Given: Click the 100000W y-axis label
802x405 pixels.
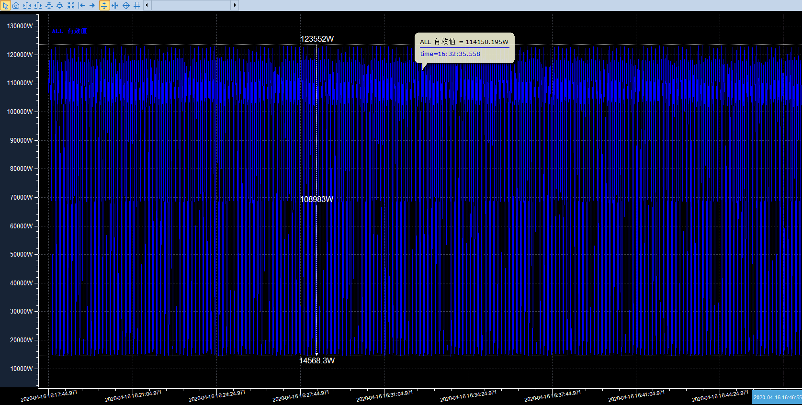Looking at the screenshot, I should click(x=20, y=112).
